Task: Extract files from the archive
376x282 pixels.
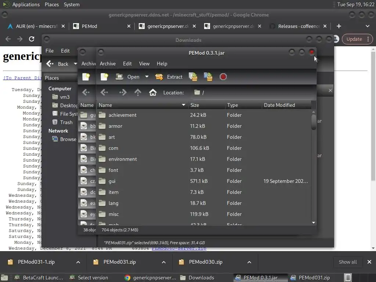Action: pyautogui.click(x=169, y=77)
